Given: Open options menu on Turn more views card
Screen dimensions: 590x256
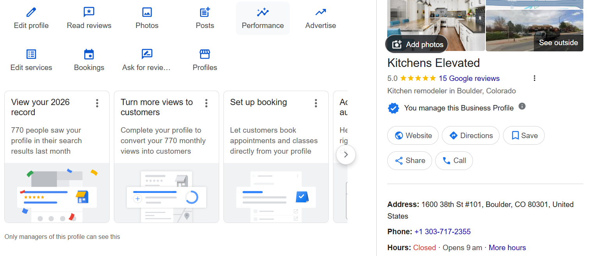Looking at the screenshot, I should tap(206, 103).
